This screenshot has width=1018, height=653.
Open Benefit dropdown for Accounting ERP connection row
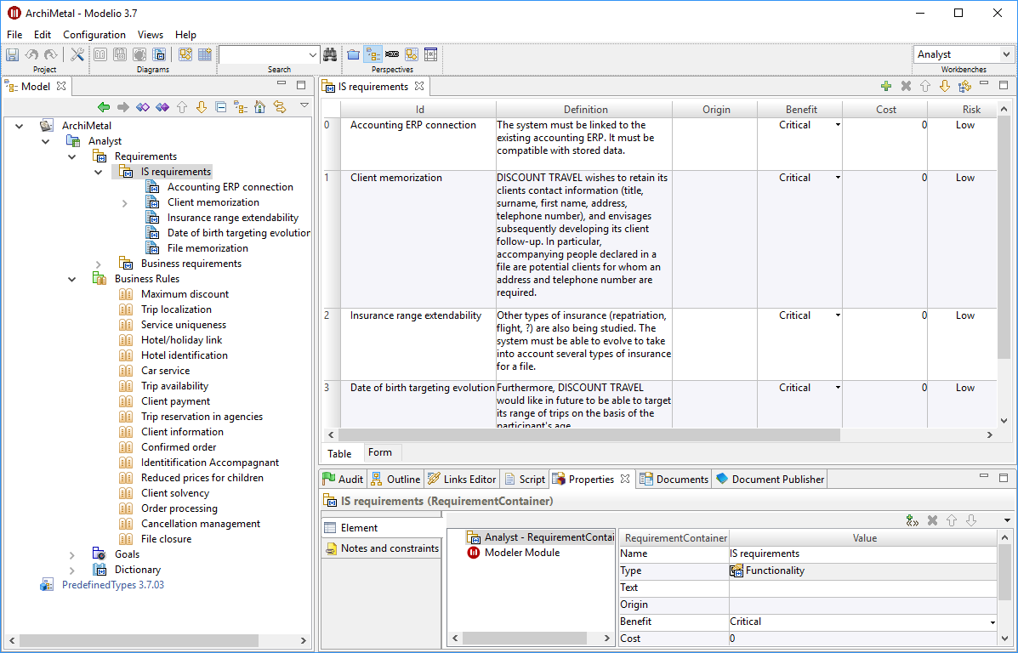[x=838, y=125]
